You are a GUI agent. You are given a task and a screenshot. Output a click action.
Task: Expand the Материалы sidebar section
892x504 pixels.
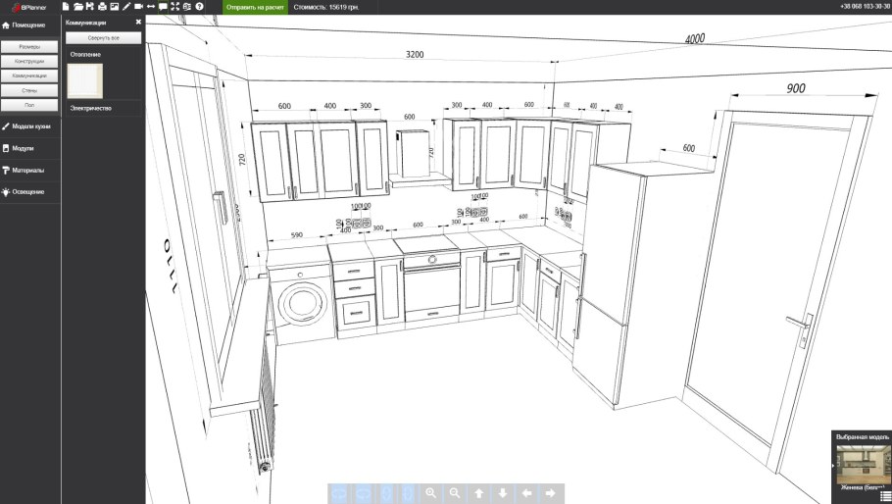click(27, 170)
